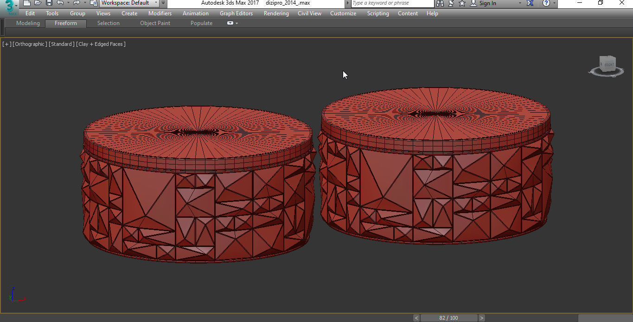Select the left round box model
Viewport: 633px width, 322px height.
point(198,184)
